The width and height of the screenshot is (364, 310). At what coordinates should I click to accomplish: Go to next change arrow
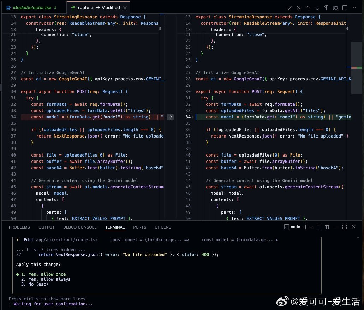click(x=317, y=8)
